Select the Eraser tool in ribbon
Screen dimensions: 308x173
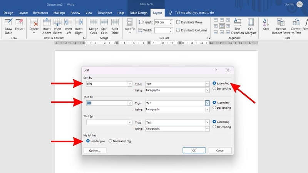19,26
